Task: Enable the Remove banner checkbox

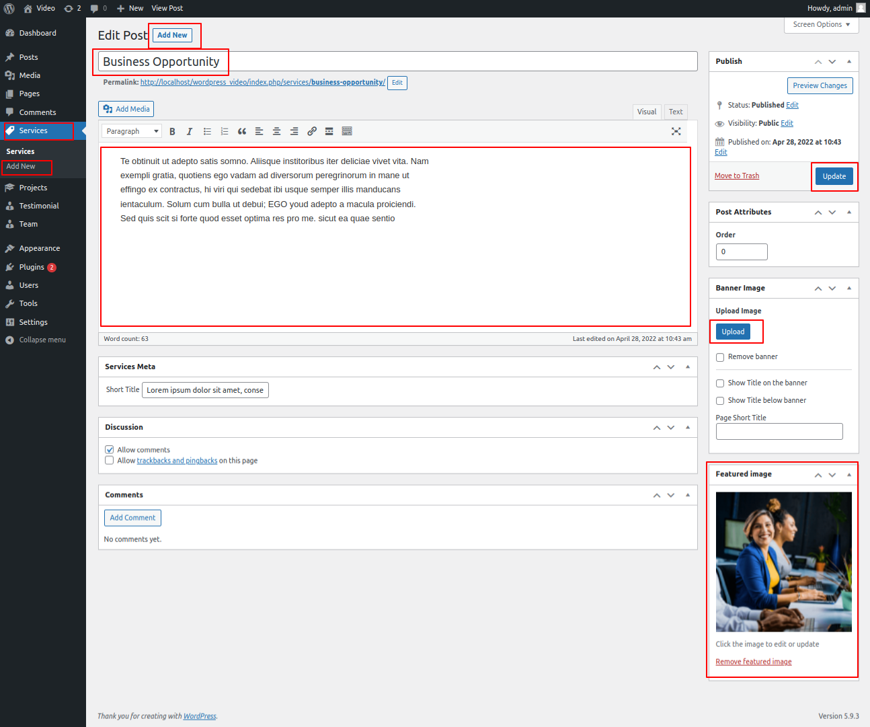Action: (720, 357)
